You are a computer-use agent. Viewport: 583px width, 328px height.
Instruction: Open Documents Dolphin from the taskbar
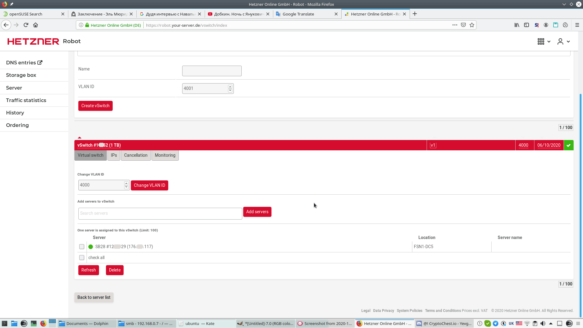pyautogui.click(x=87, y=323)
